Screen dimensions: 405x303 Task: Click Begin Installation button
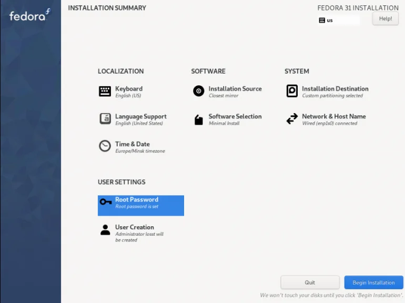tap(374, 282)
